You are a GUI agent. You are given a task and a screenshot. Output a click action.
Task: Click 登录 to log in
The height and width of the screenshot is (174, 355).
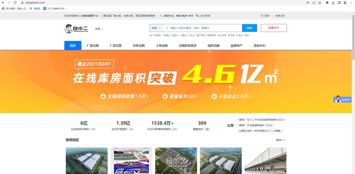click(267, 16)
